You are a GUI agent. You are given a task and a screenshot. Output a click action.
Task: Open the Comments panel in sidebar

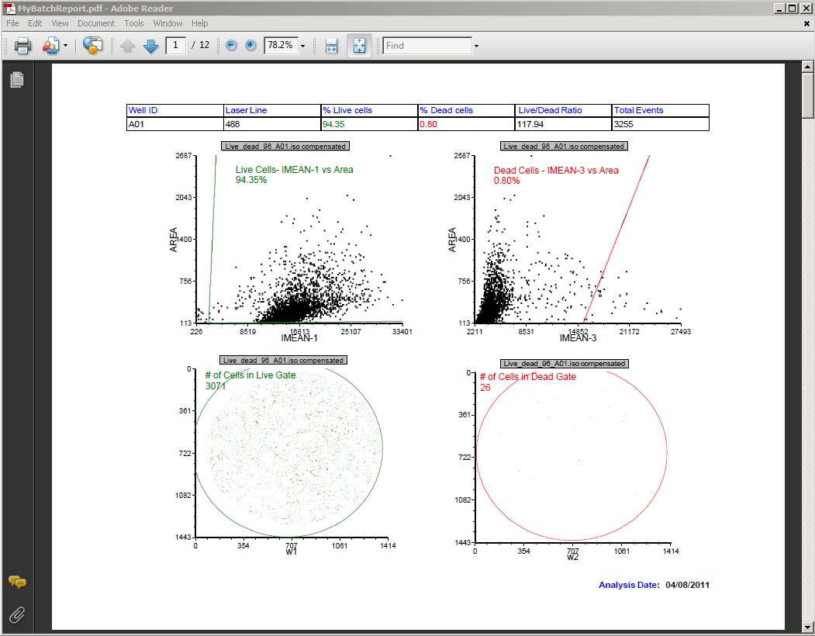coord(17,582)
